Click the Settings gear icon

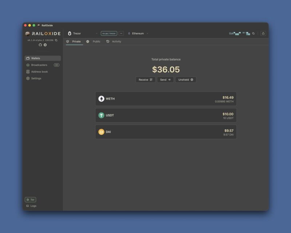(28, 78)
